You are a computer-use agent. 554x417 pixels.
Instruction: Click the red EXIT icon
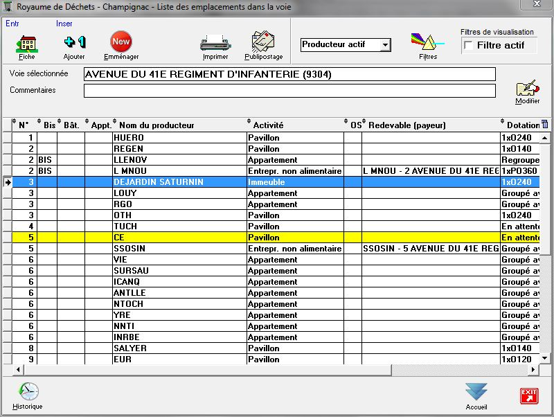(529, 396)
